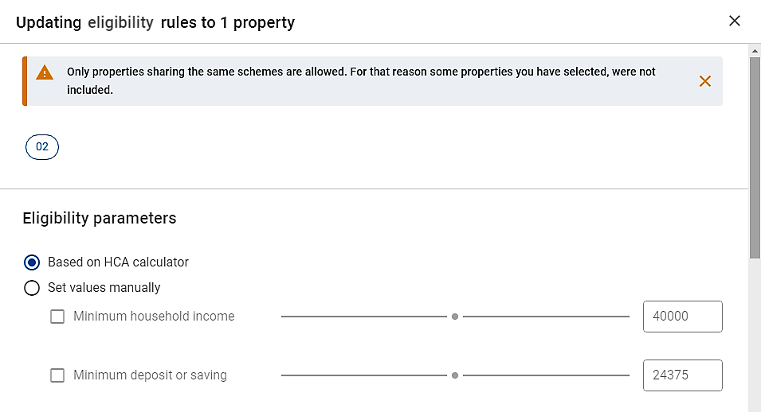Focus the input field showing 24375
Viewport: 761px width, 412px height.
point(682,375)
